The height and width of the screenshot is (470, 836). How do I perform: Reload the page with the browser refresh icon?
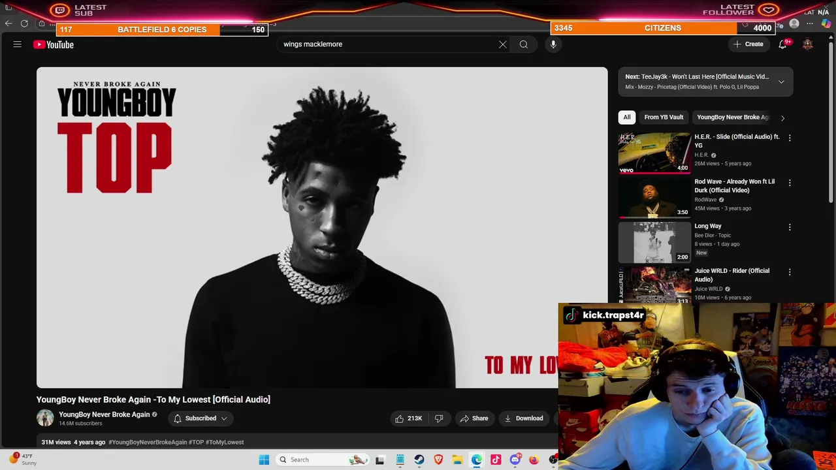point(24,24)
